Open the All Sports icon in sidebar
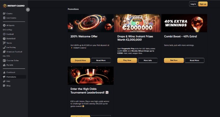 coord(4,25)
